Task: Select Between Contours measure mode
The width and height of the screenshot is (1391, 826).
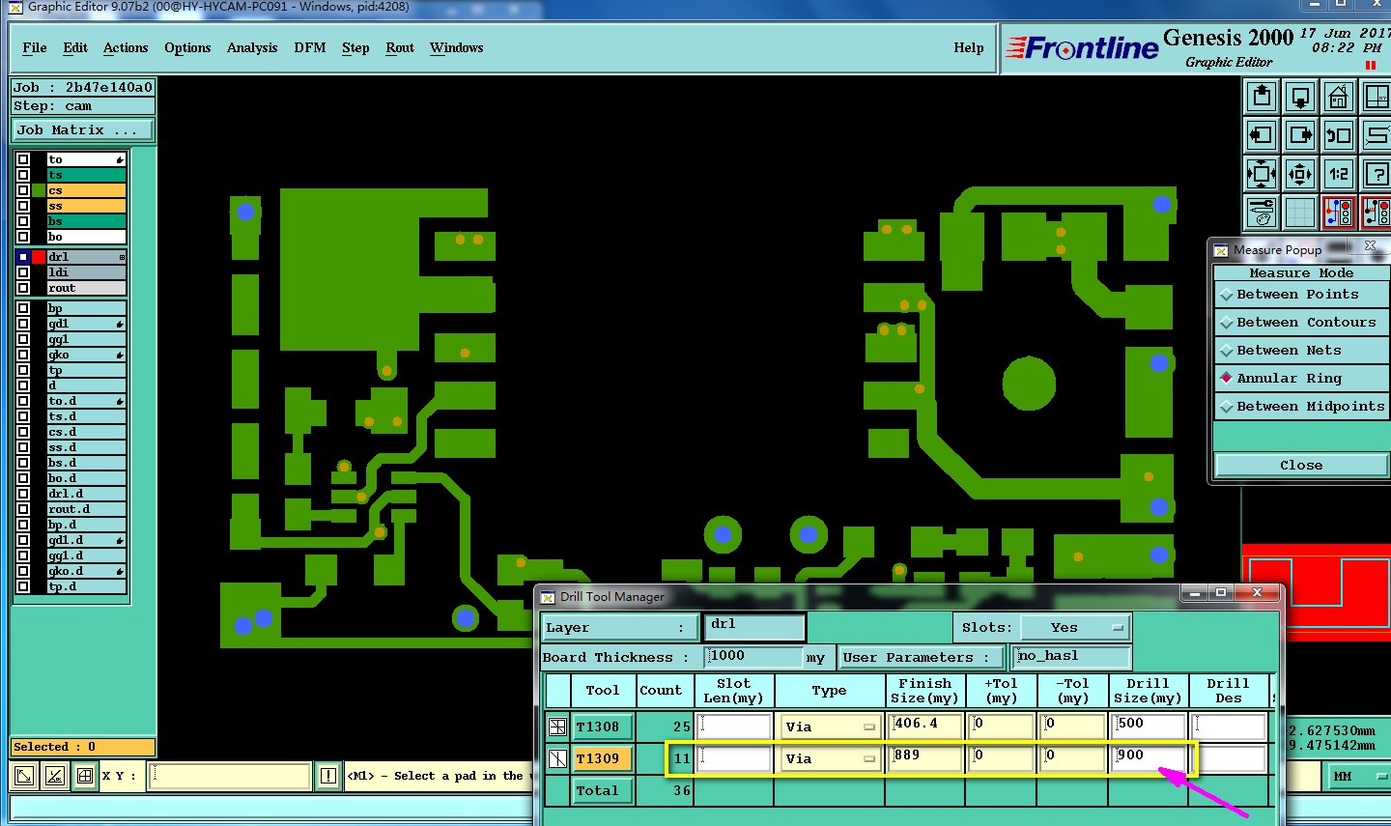Action: point(1301,323)
